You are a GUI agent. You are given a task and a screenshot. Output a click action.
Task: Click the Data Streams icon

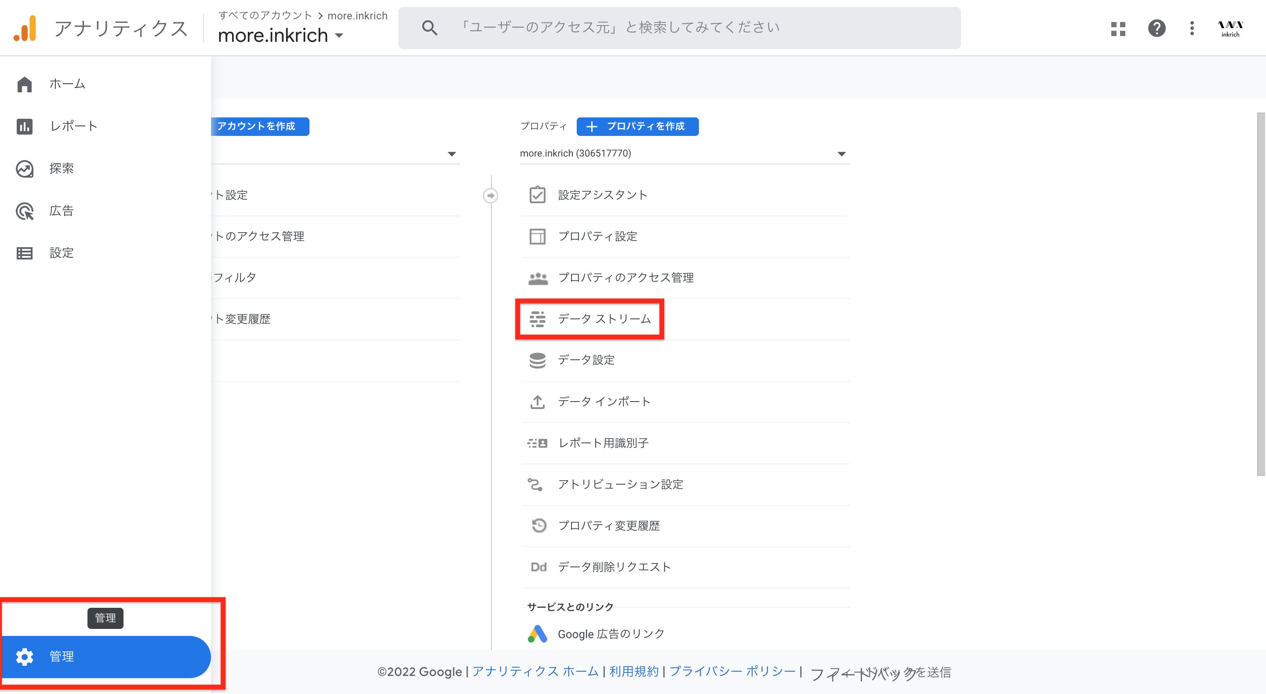click(537, 319)
